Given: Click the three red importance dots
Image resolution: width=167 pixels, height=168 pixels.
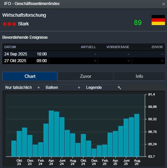Looking at the screenshot, I should tap(9, 24).
